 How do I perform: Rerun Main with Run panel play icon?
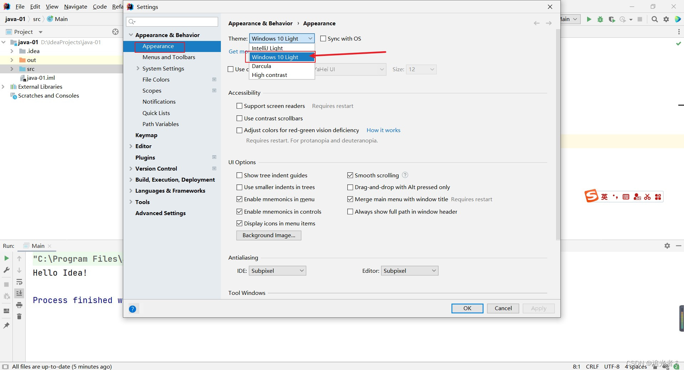6,258
